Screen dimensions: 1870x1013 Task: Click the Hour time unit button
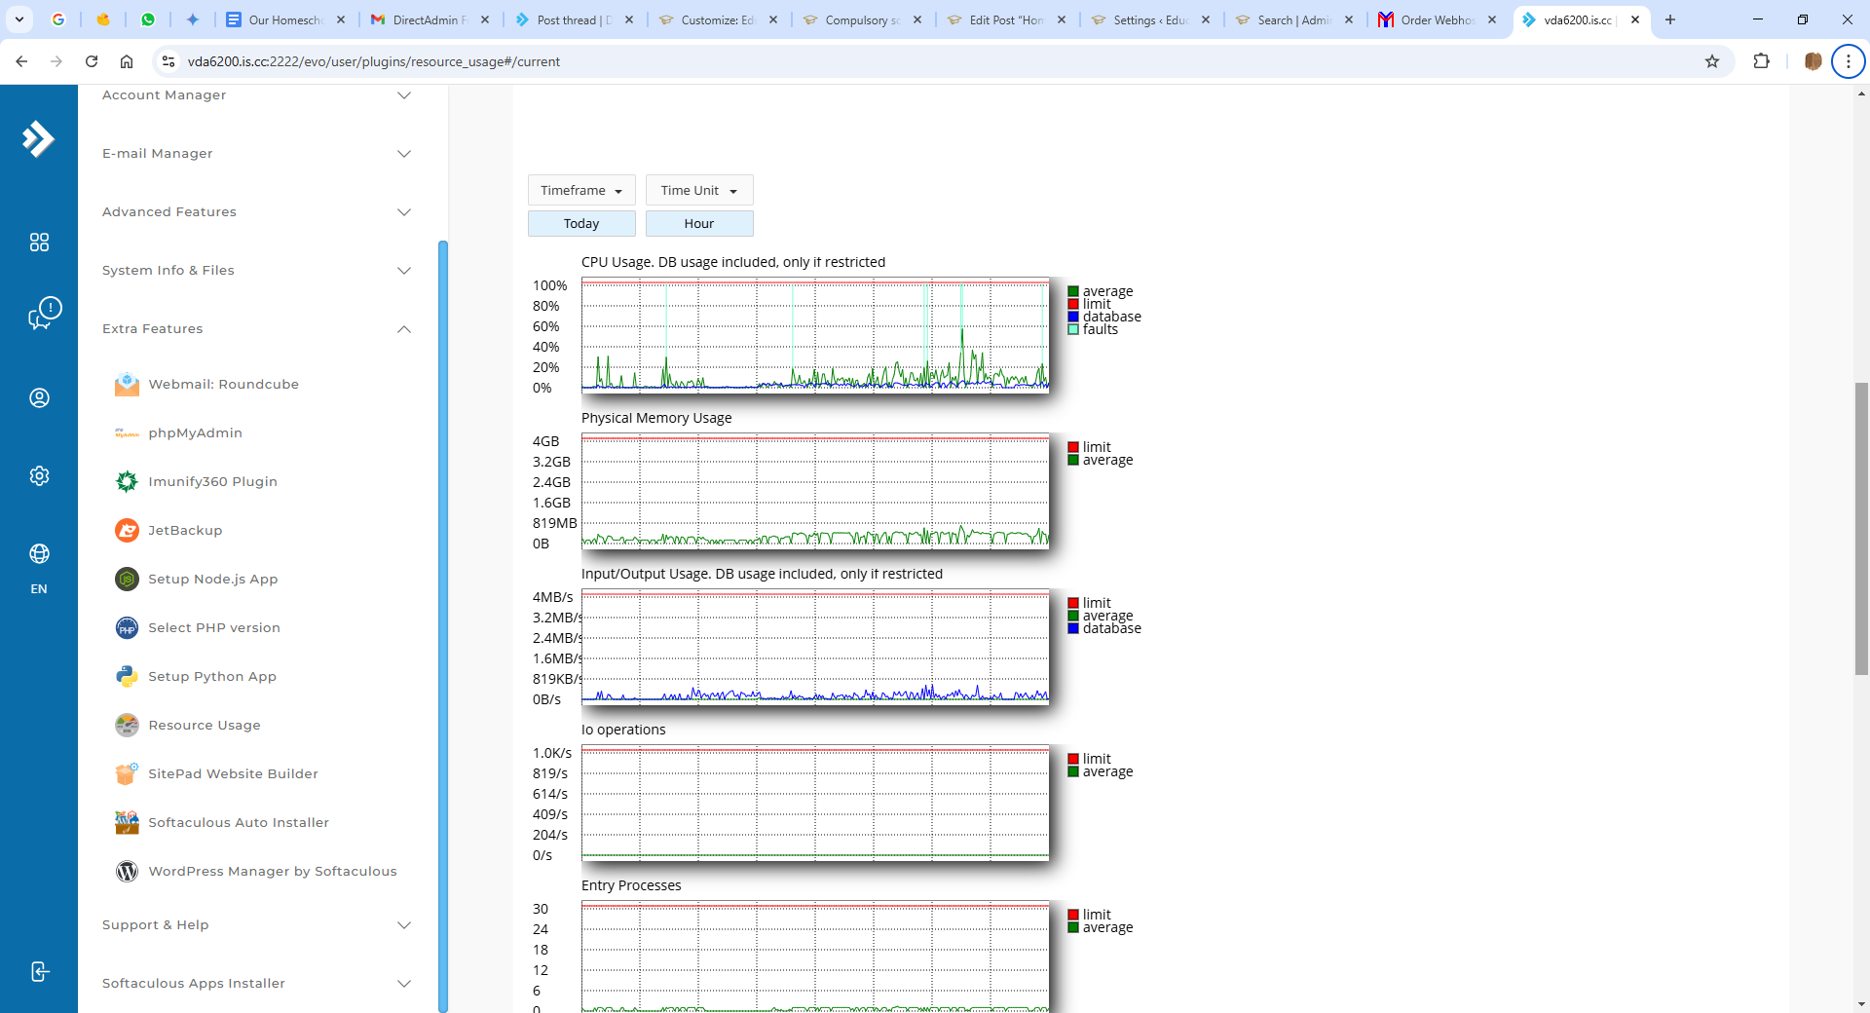(699, 224)
